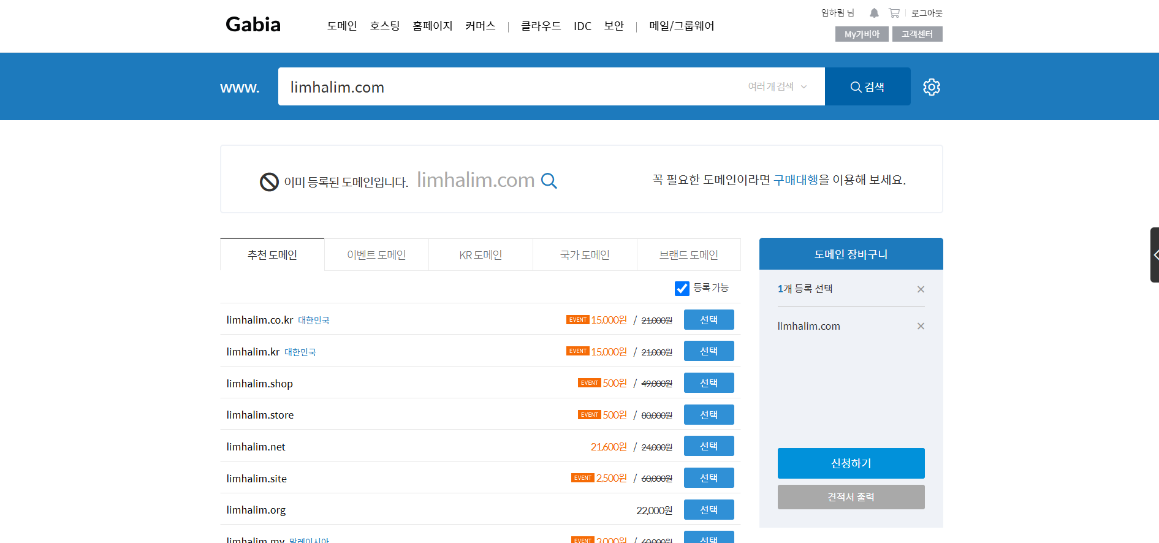Open the 클라우드 menu
This screenshot has height=543, width=1159.
coord(541,26)
